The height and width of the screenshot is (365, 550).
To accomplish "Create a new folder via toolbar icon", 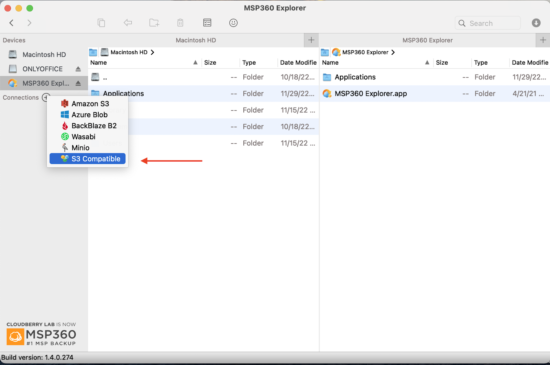I will (x=154, y=23).
